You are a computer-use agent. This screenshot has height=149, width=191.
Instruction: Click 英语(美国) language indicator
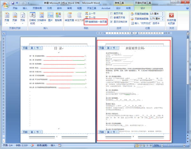(x=42, y=145)
